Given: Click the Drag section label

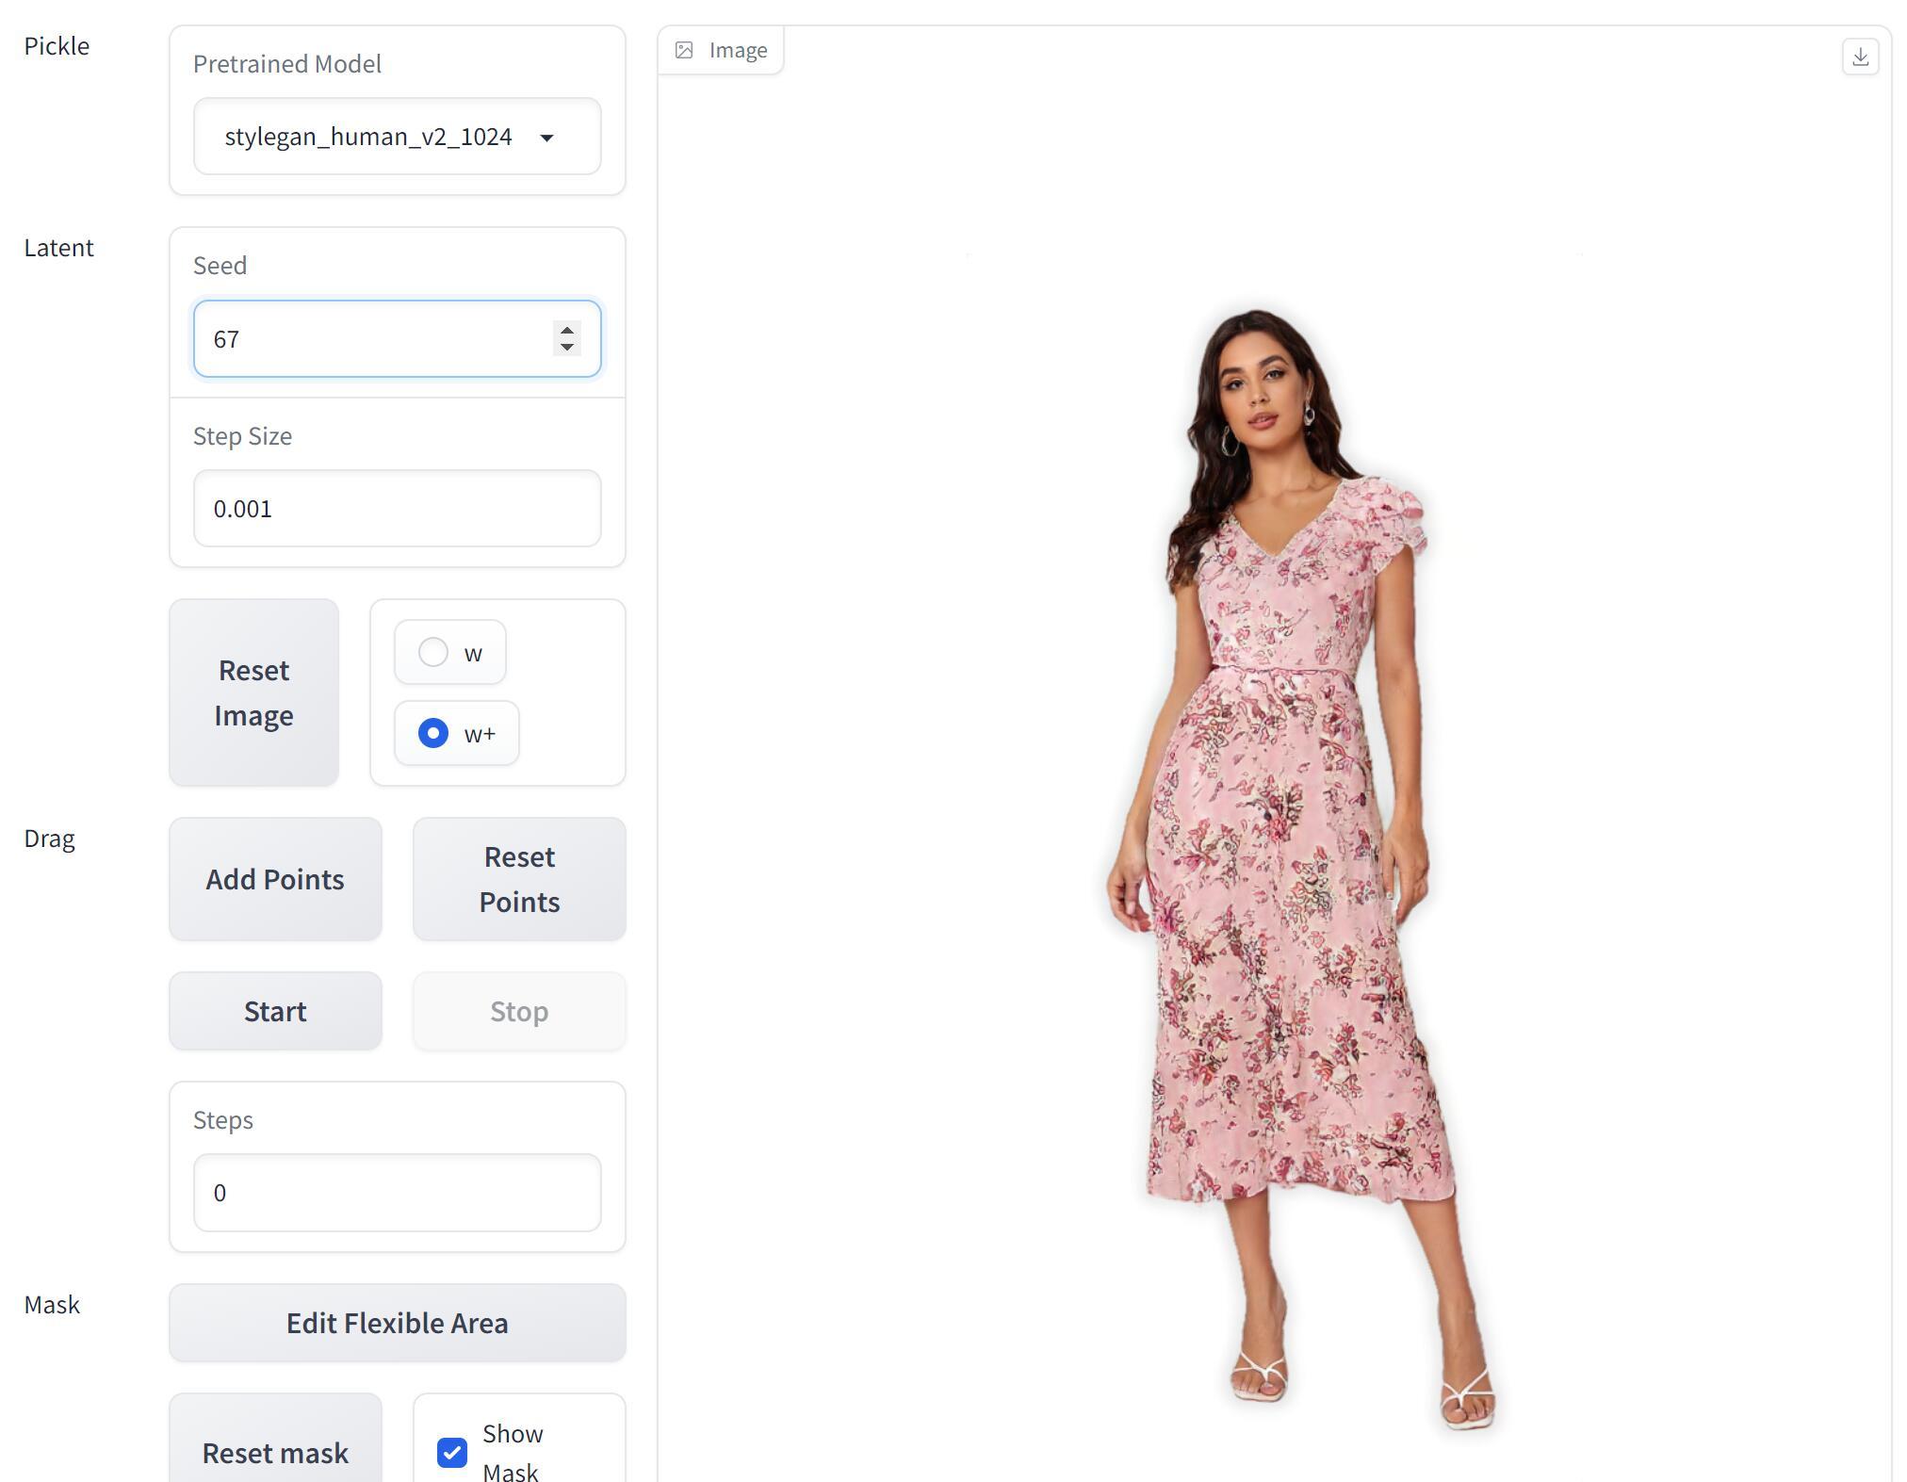Looking at the screenshot, I should pyautogui.click(x=49, y=839).
